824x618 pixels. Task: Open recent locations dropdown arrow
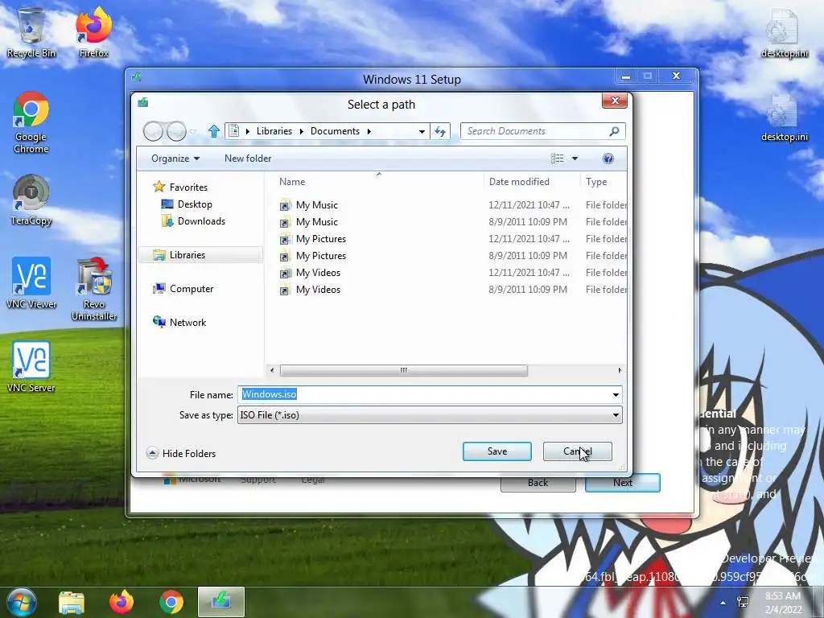193,131
